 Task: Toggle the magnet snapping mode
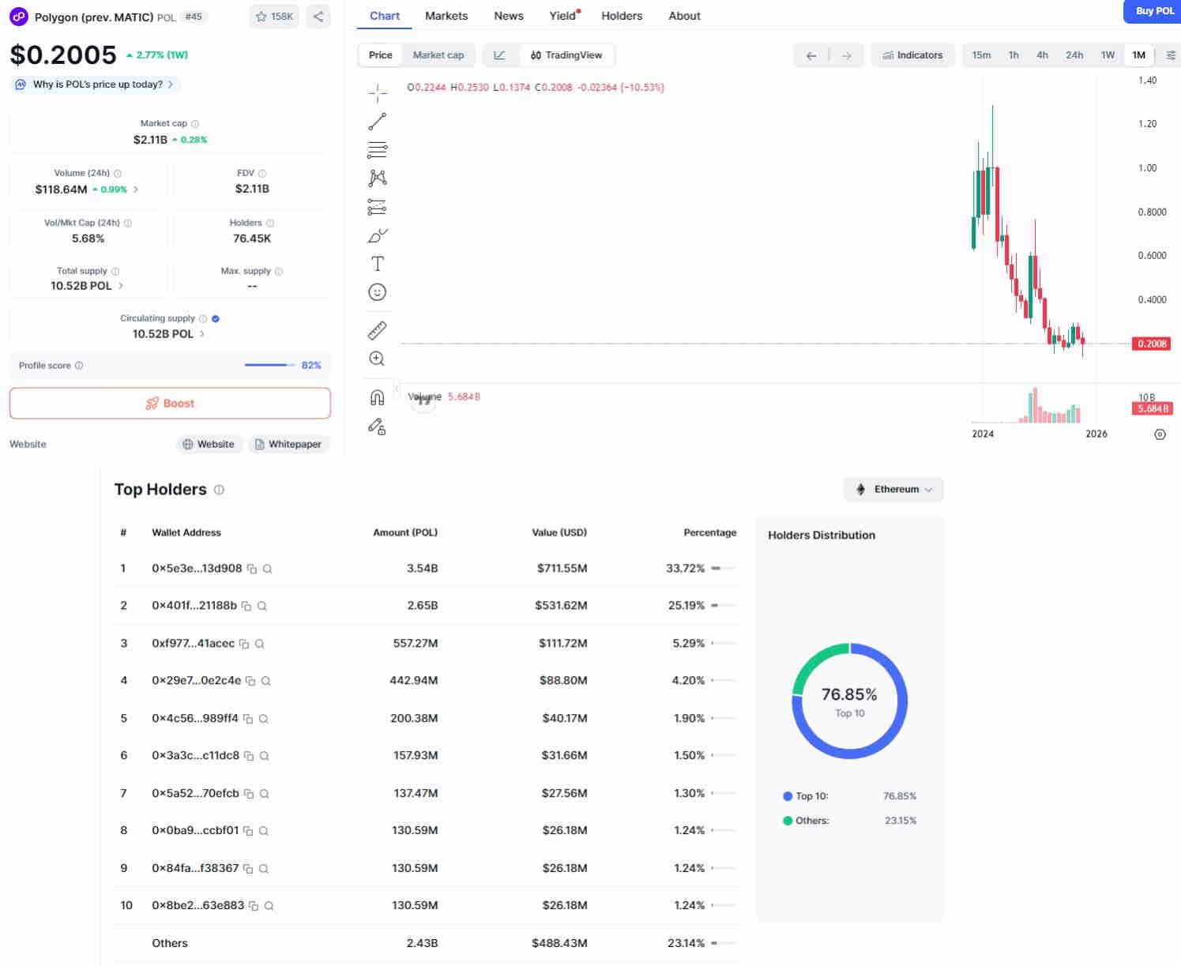tap(378, 397)
